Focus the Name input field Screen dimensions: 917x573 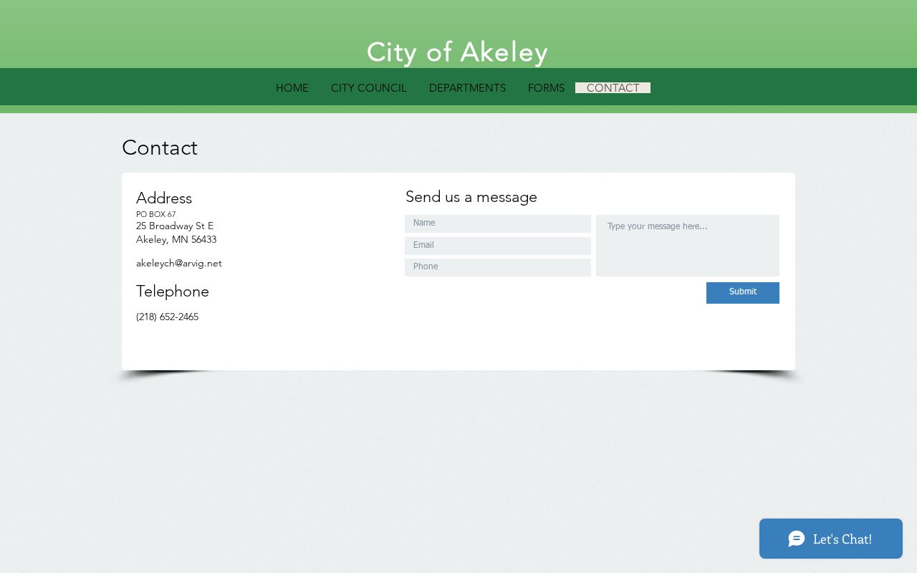point(498,223)
